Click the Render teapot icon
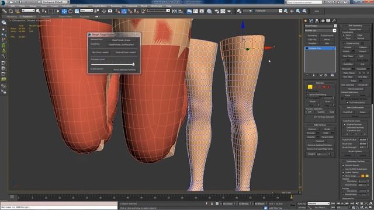374x210 pixels. 229,11
